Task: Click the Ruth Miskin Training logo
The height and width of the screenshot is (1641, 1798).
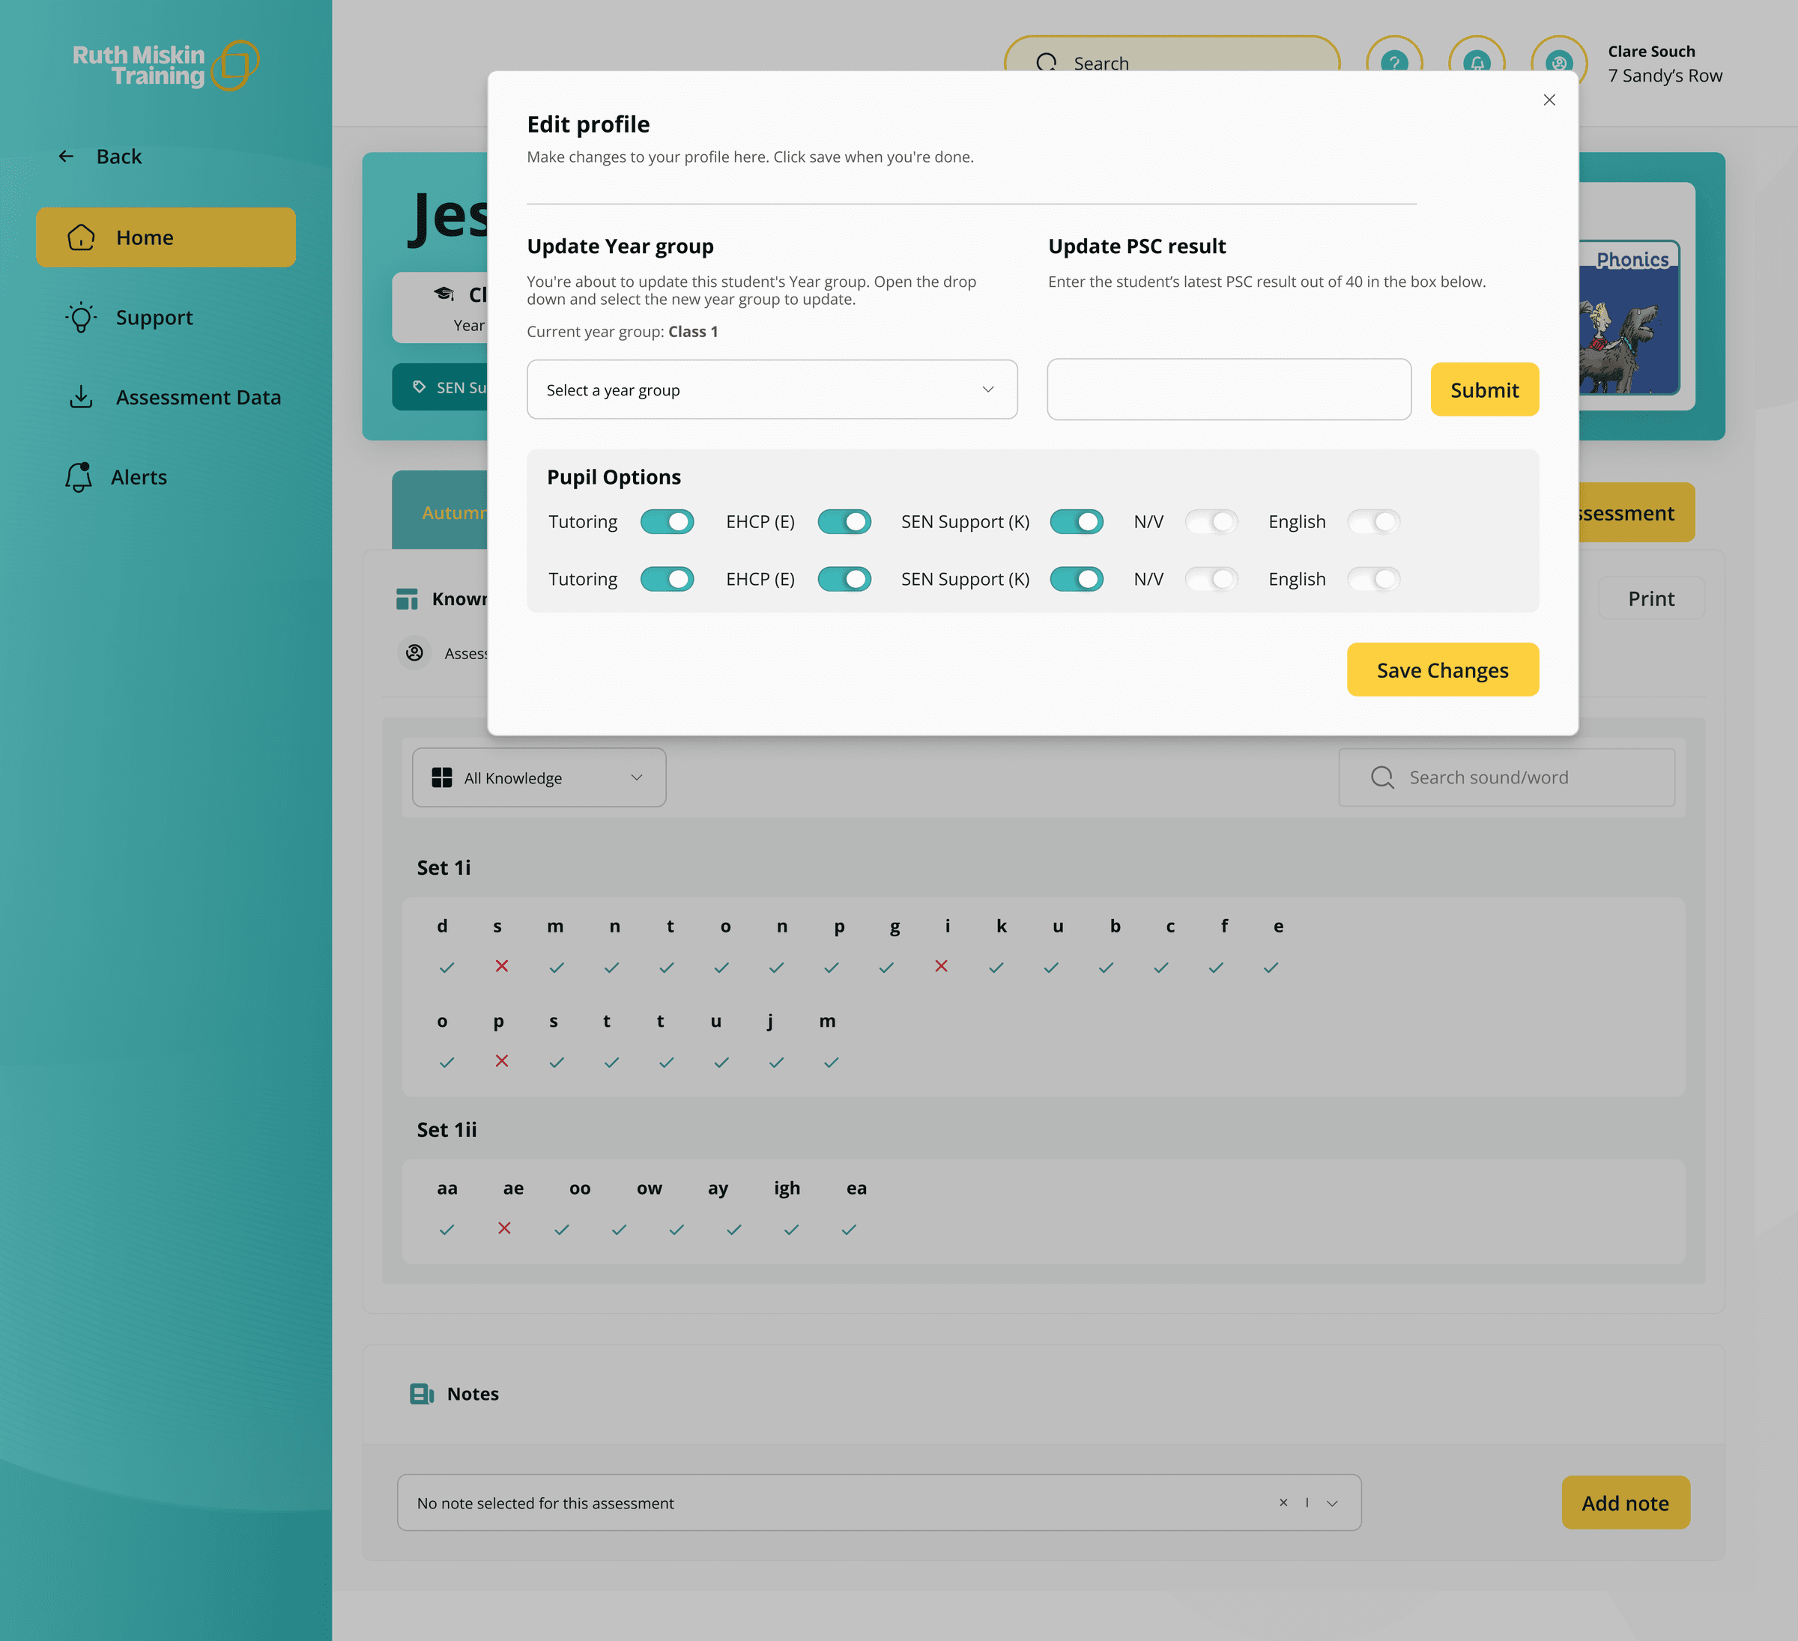Action: click(166, 65)
